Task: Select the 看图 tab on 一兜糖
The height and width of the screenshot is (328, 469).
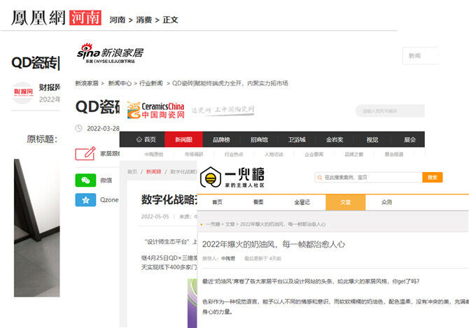Action: (x=258, y=202)
